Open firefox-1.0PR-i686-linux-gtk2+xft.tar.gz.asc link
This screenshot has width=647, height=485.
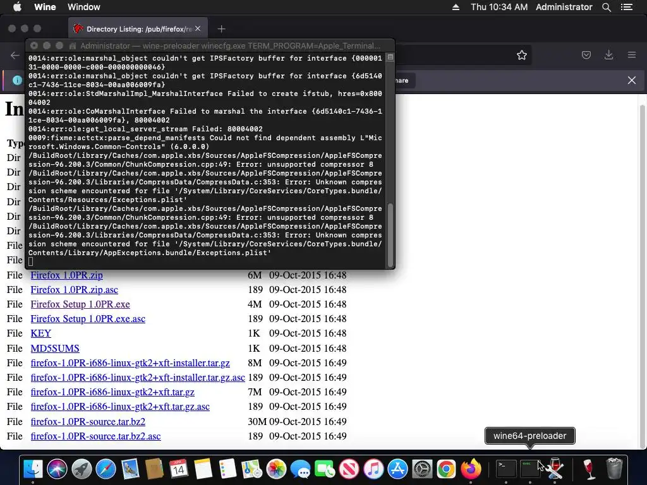pyautogui.click(x=120, y=407)
